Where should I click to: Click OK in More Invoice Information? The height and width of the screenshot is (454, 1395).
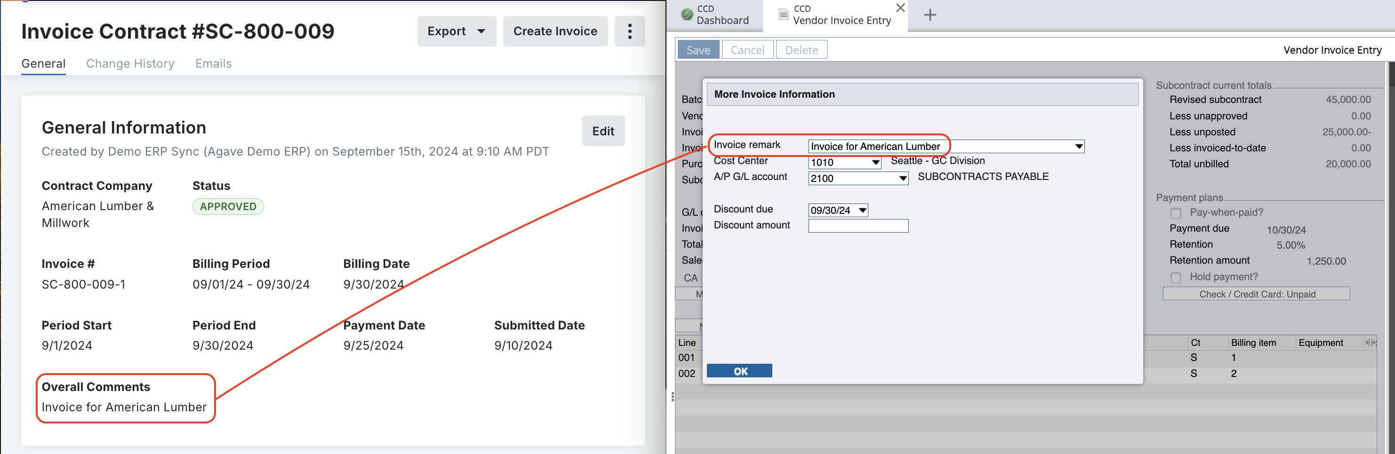coord(739,371)
